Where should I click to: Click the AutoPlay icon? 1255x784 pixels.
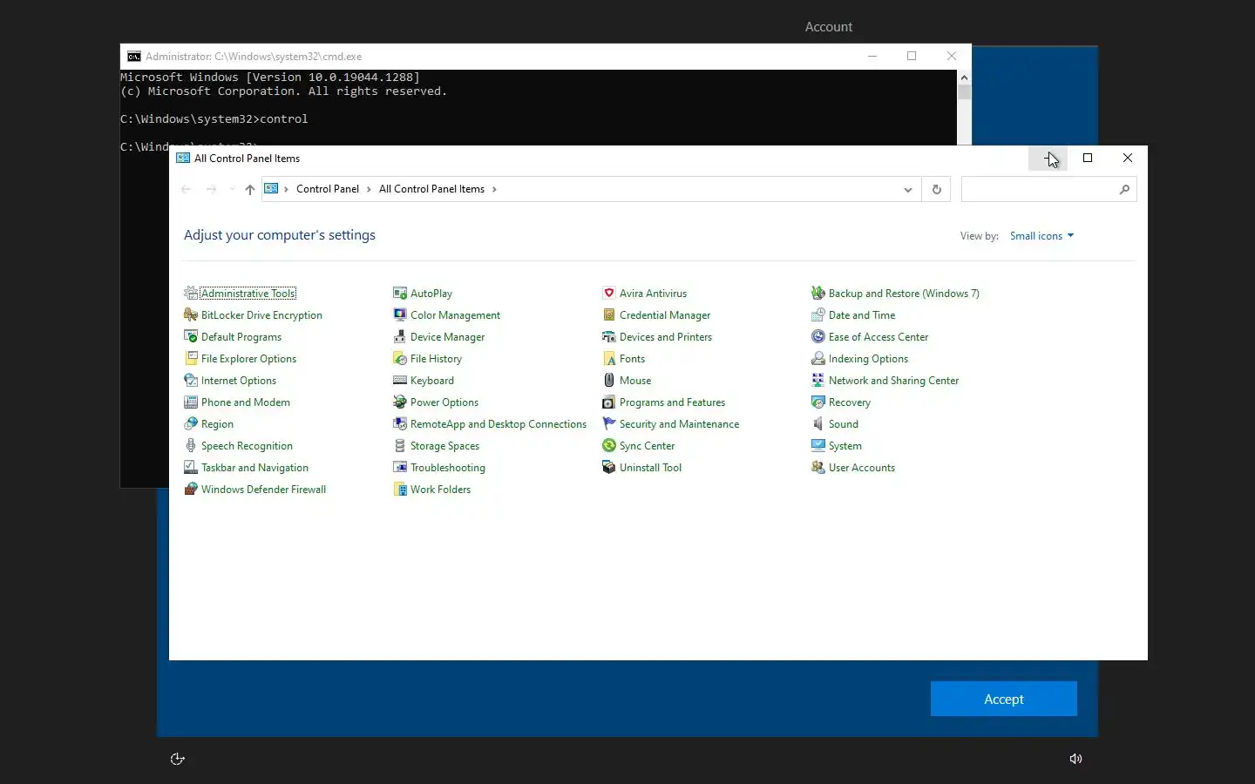coord(400,293)
